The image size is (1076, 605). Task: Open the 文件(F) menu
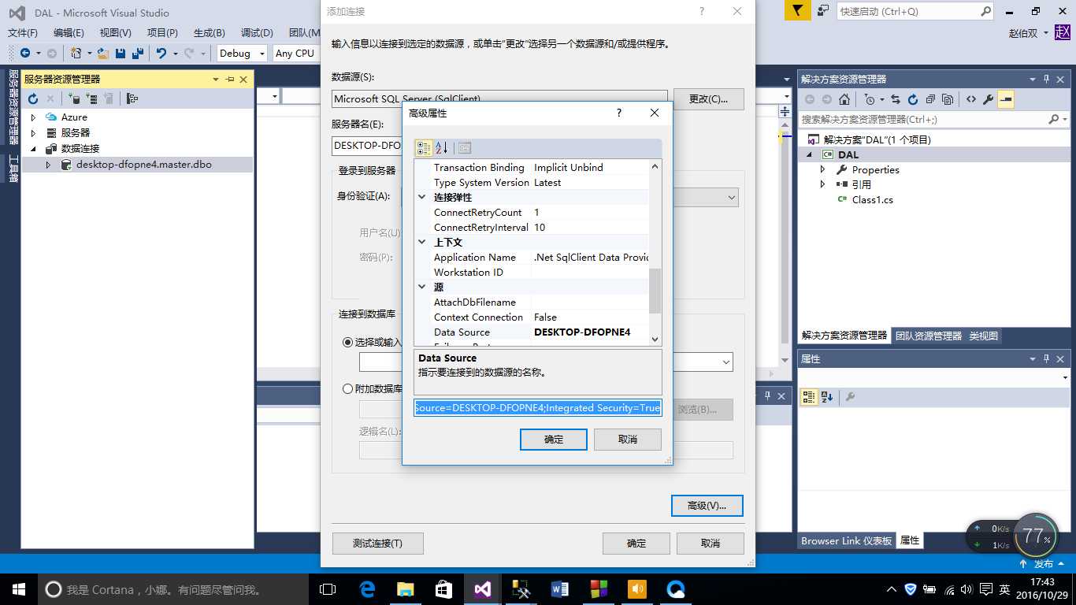(x=23, y=32)
